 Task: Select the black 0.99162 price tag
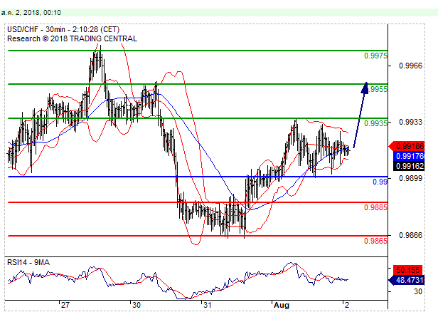click(409, 166)
